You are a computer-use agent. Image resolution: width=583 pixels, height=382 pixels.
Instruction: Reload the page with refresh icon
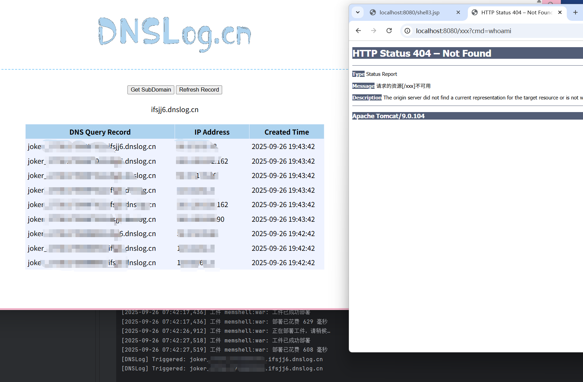click(389, 31)
